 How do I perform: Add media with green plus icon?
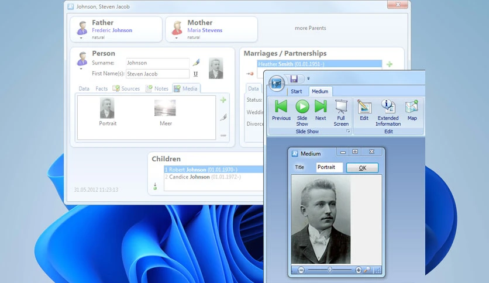point(223,100)
